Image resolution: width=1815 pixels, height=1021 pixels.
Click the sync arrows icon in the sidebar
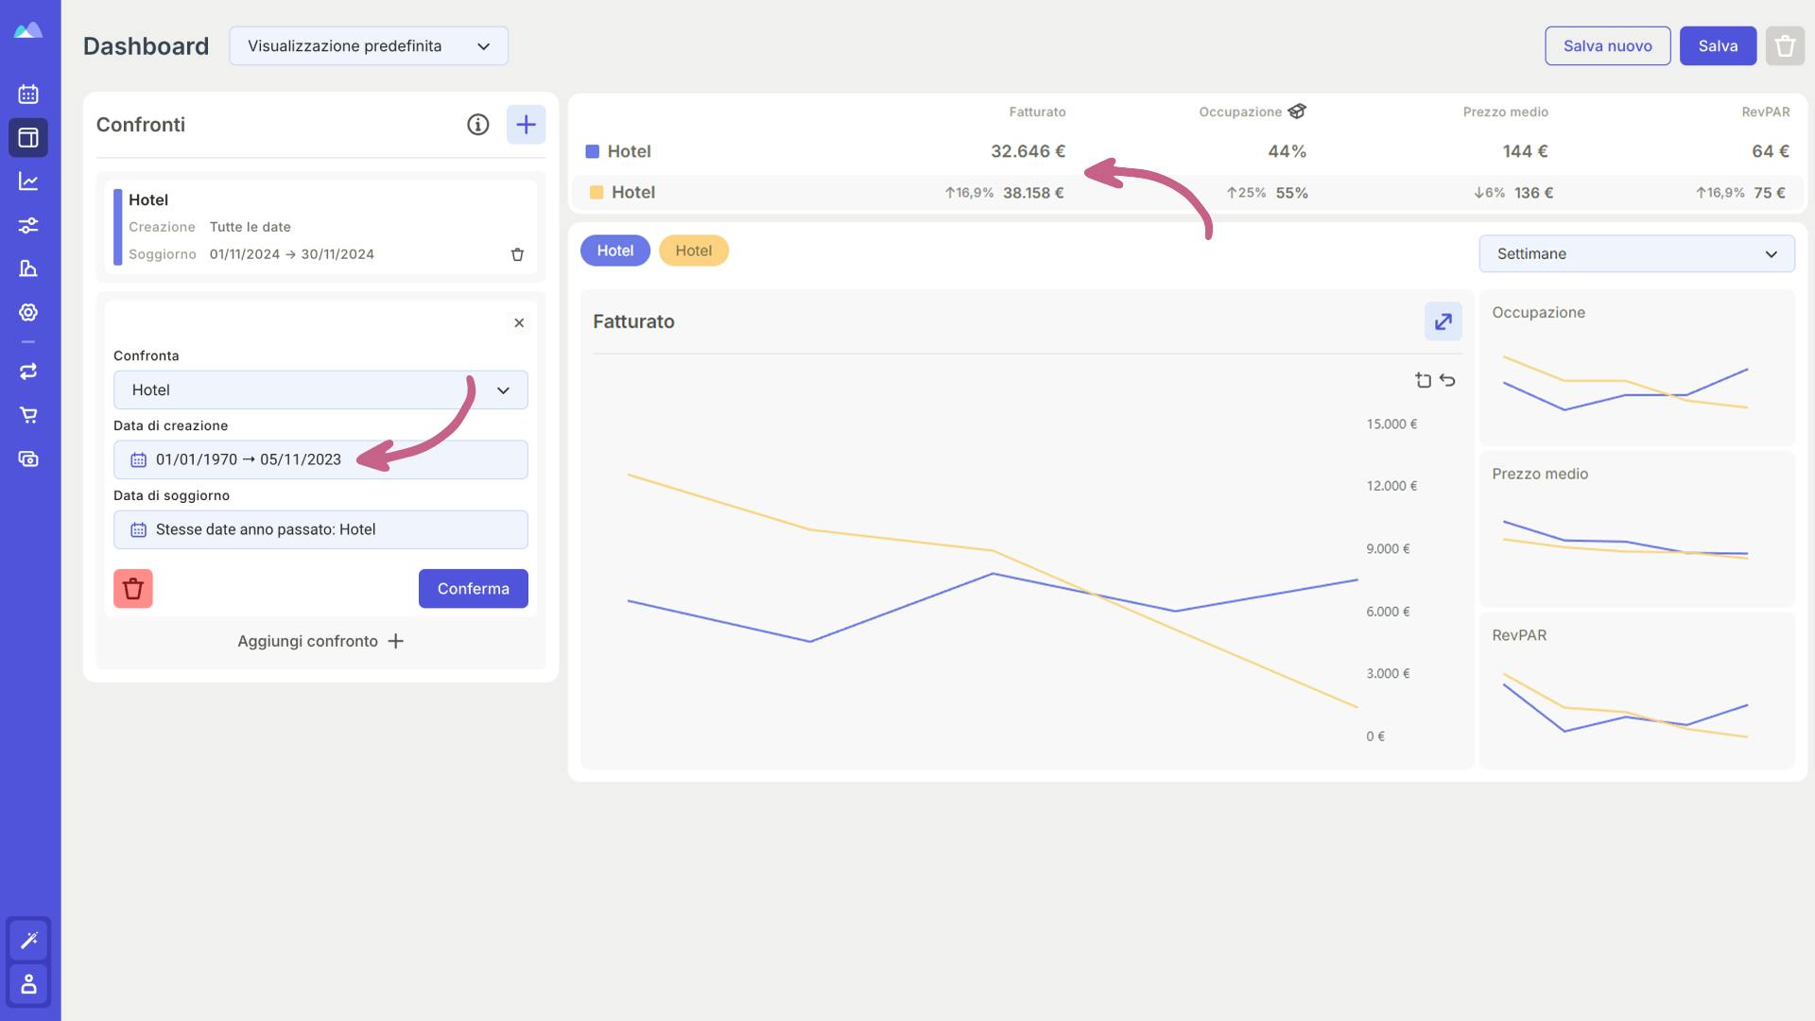tap(28, 372)
